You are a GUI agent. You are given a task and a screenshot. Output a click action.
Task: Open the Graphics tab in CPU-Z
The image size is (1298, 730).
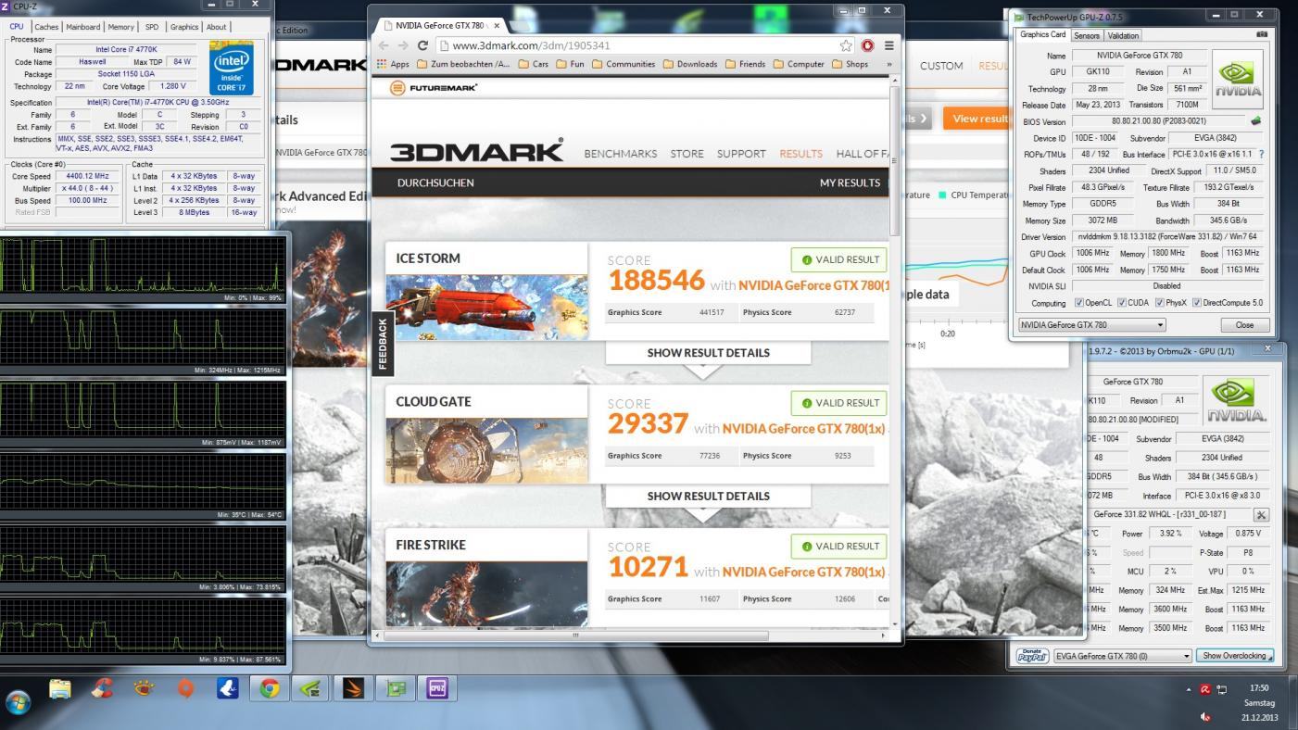point(184,27)
